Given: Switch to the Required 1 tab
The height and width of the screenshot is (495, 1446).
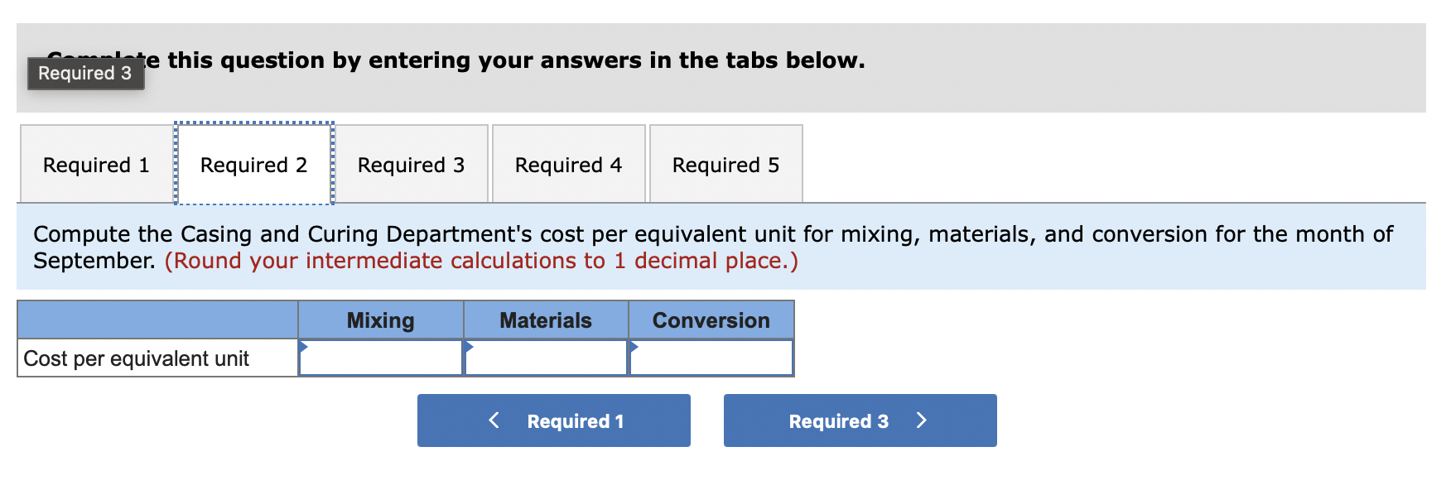Looking at the screenshot, I should coord(94,164).
